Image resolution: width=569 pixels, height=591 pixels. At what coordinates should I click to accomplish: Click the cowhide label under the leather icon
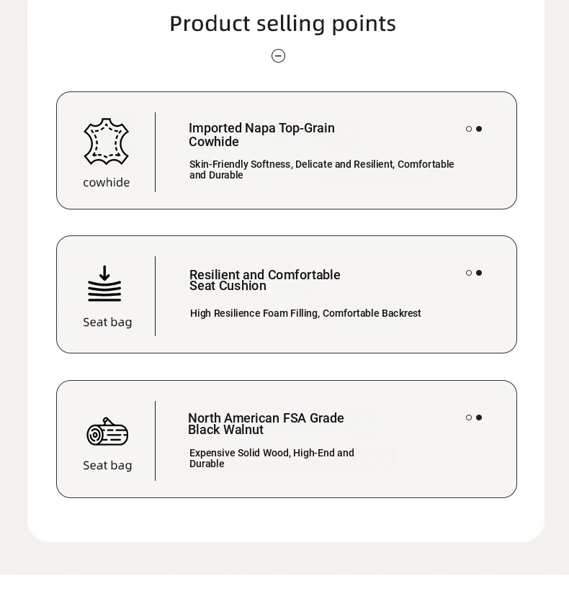(107, 183)
